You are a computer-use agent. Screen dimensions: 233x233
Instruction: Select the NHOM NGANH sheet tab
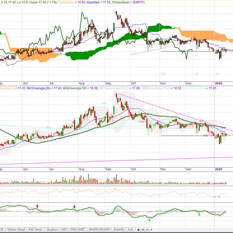pyautogui.click(x=99, y=230)
